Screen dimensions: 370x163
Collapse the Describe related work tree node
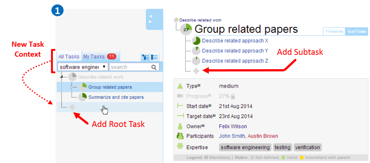pos(62,77)
